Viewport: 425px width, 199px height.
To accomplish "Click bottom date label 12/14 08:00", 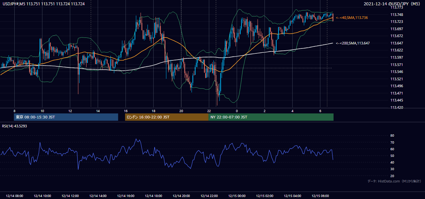I will point(14,196).
